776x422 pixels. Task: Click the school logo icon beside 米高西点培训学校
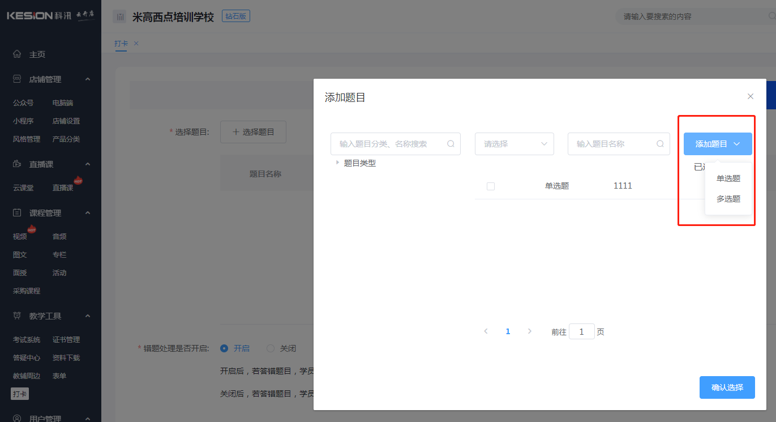[119, 17]
